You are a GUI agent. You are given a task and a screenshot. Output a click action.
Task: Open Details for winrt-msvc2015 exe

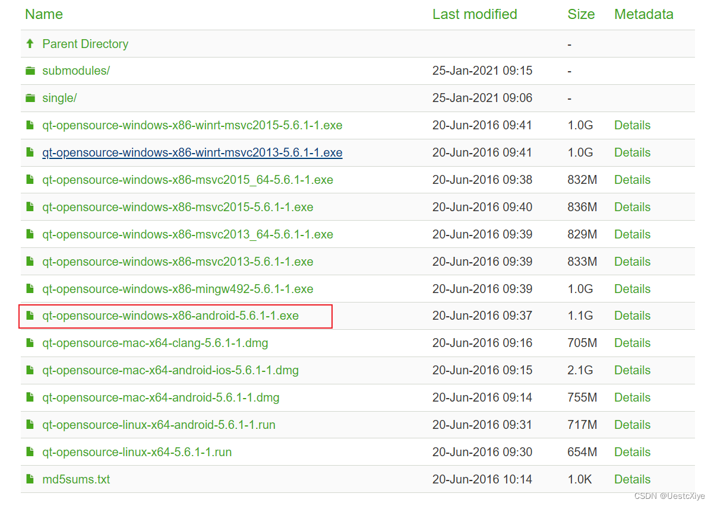[632, 125]
